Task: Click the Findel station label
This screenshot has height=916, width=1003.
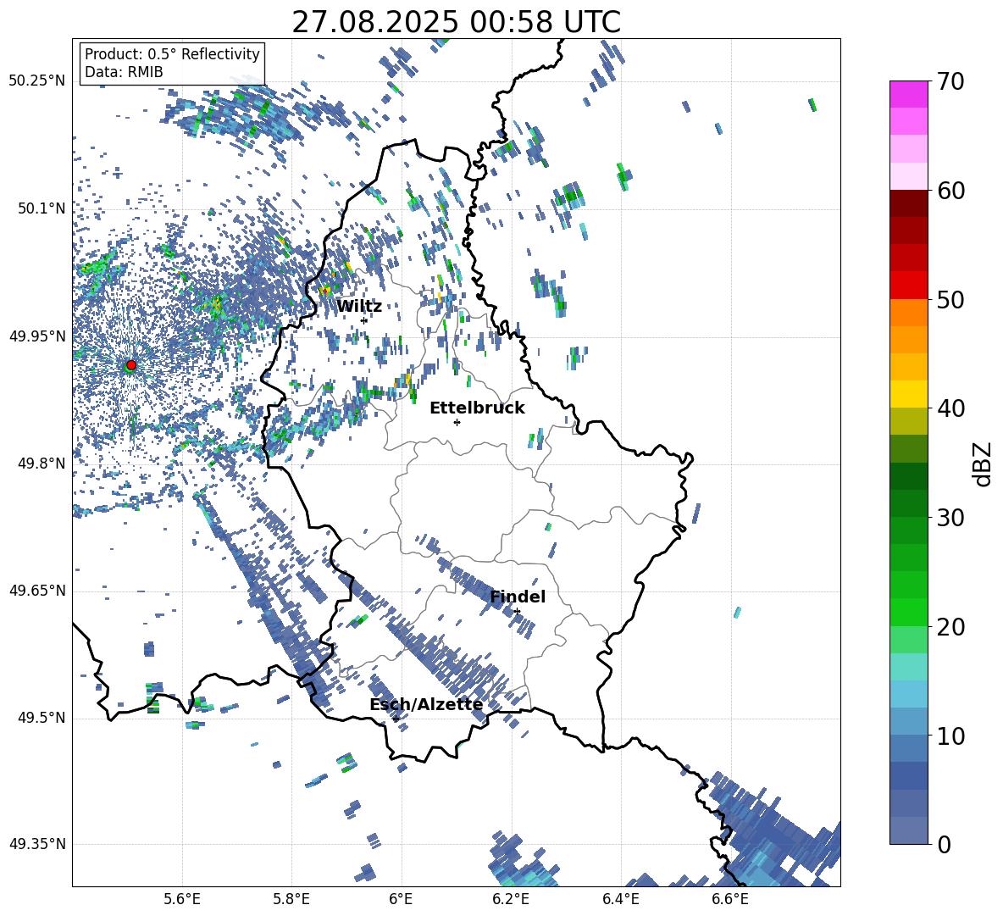Action: click(x=518, y=597)
